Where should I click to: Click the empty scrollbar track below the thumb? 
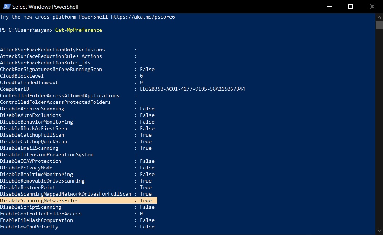[x=379, y=128]
